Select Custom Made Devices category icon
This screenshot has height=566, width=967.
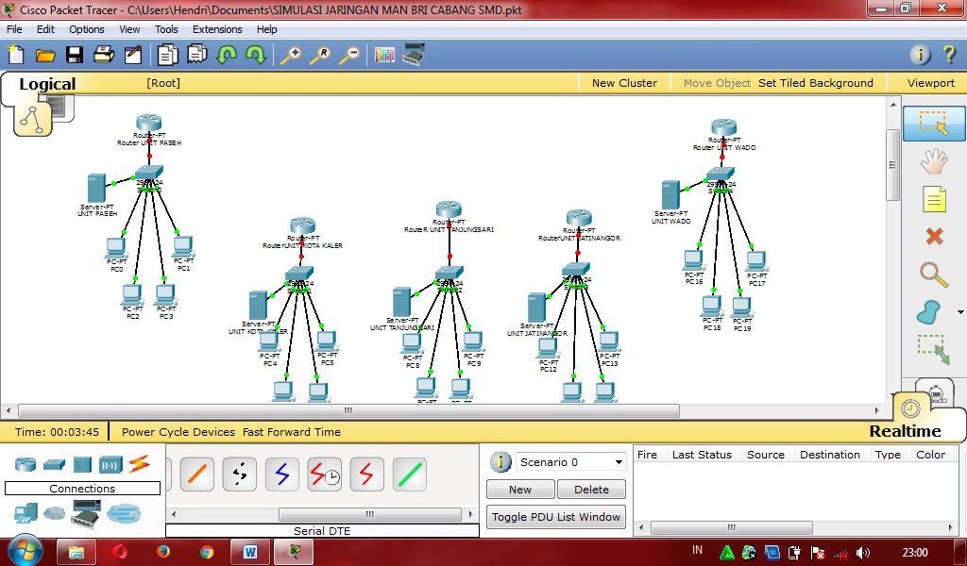click(86, 513)
